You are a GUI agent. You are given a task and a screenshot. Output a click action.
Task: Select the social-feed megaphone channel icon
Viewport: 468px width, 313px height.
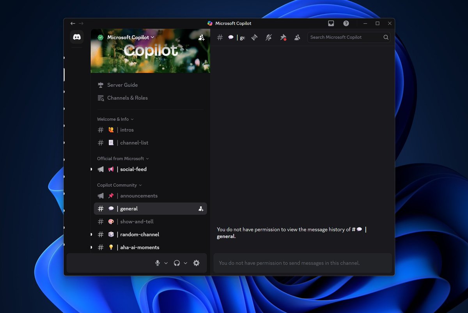(x=100, y=169)
